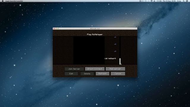Click the Delete server button
Image resolution: width=190 pixels, height=107 pixels.
(87, 74)
